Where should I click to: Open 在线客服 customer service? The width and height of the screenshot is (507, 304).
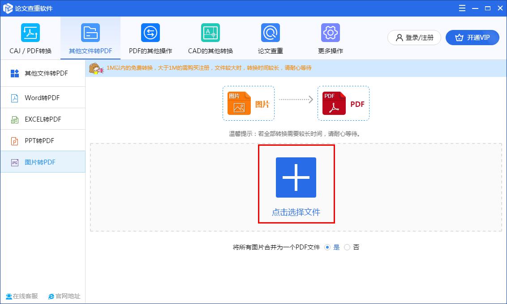click(x=21, y=296)
